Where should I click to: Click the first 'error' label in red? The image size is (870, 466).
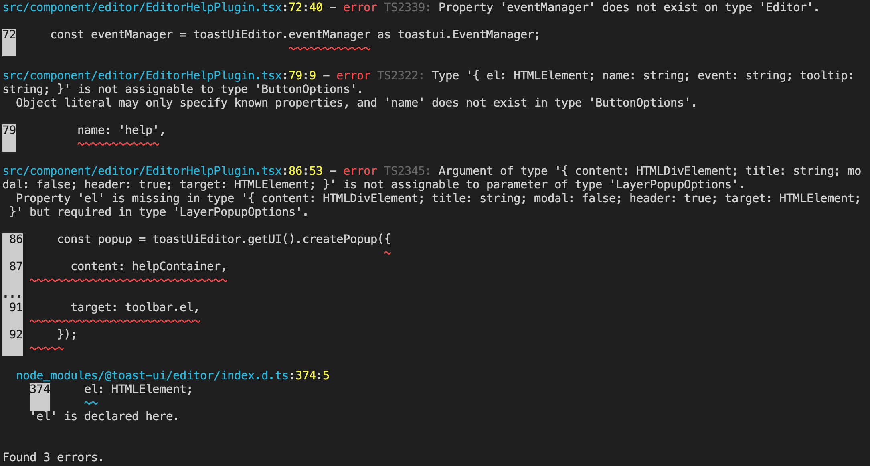pos(360,7)
